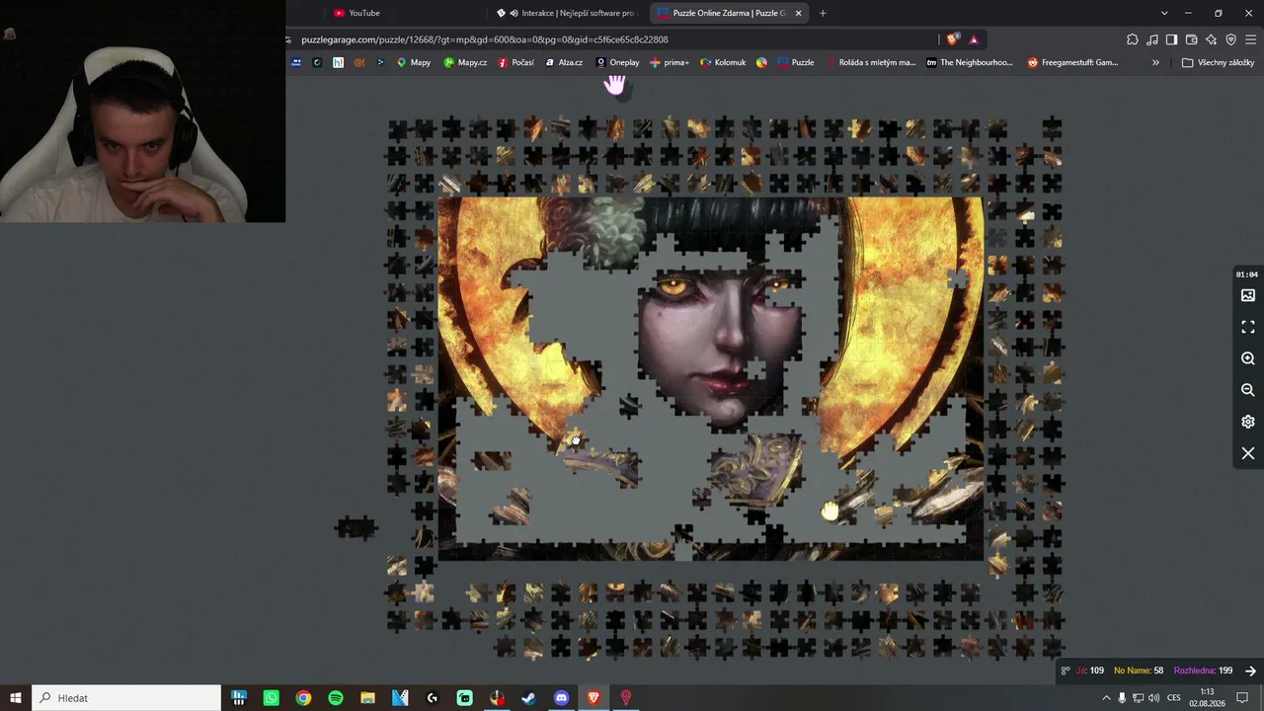Open a new browser tab
Image resolution: width=1264 pixels, height=711 pixels.
point(823,13)
